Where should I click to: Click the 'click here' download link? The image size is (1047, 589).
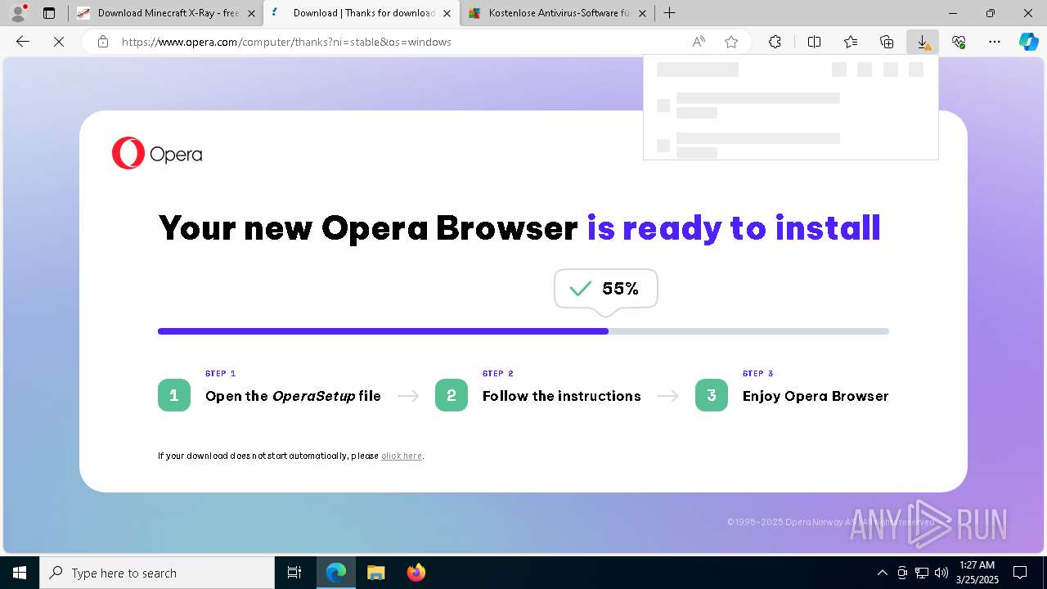point(402,456)
